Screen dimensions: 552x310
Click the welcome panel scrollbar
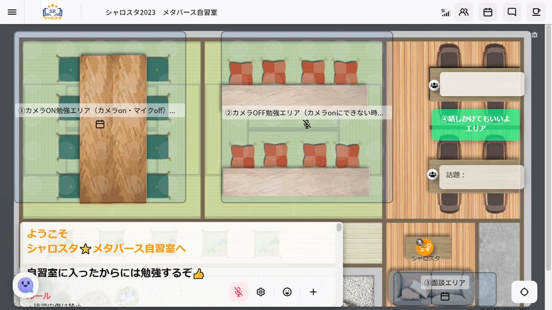click(x=339, y=228)
